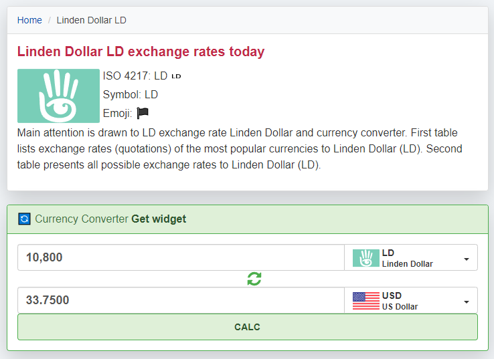Click the blue refresh icon beside Currency Converter
Viewport: 494px width, 359px height.
click(24, 219)
